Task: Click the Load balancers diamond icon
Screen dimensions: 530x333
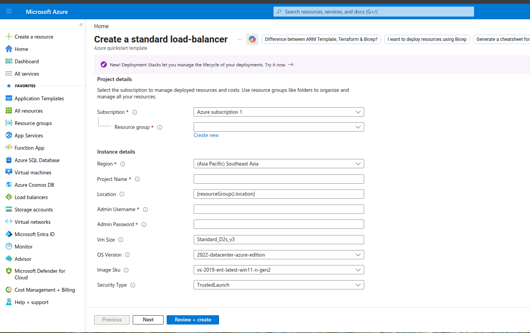Action: (8, 197)
